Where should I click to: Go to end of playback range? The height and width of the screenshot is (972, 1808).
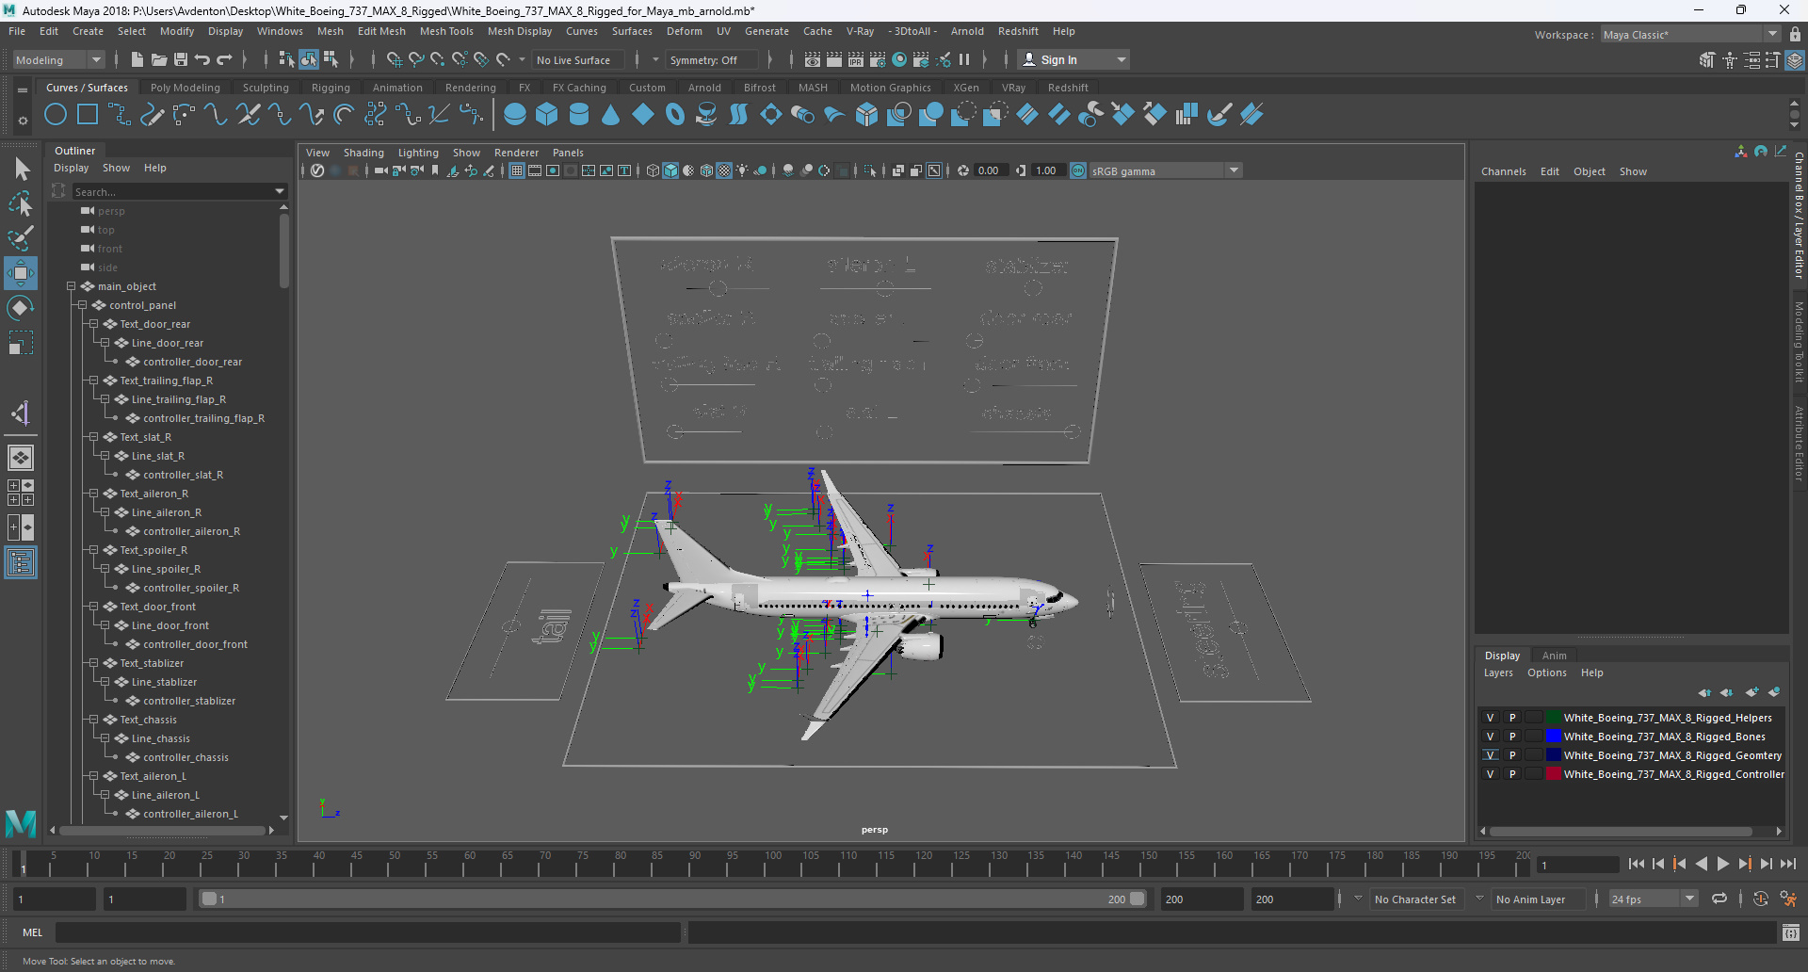[x=1788, y=864]
